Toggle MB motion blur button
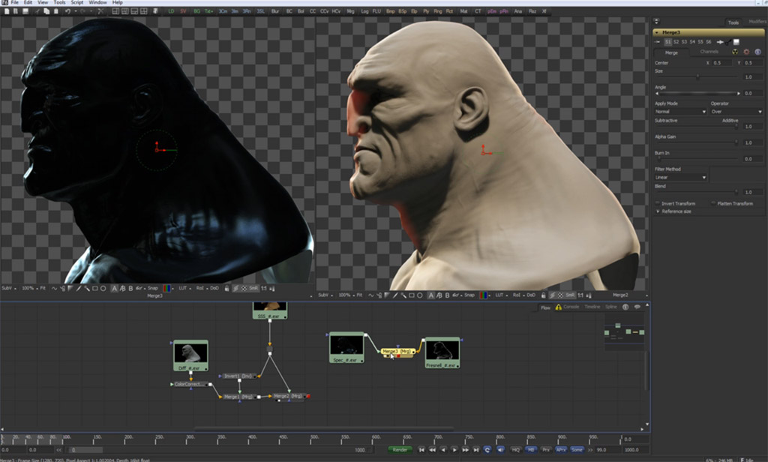Viewport: 768px width, 462px height. tap(531, 450)
